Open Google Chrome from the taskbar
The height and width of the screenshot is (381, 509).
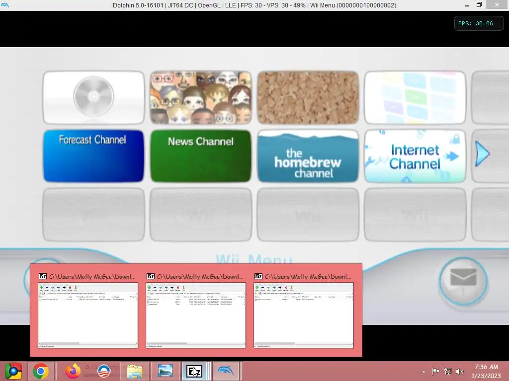41,371
